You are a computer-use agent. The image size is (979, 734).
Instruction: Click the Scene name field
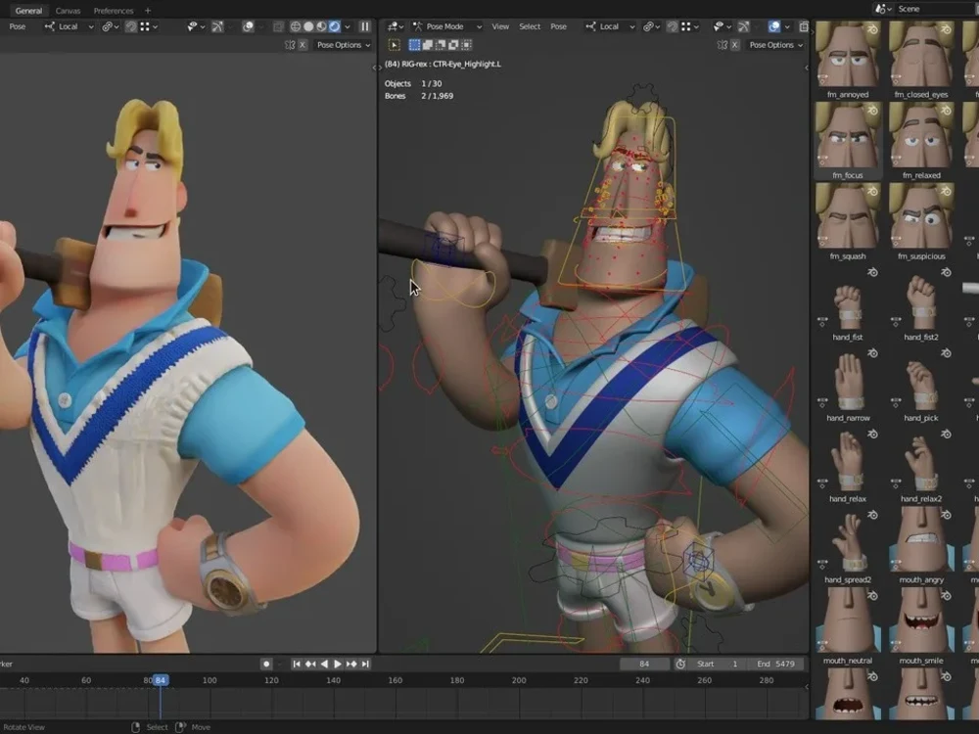(937, 9)
